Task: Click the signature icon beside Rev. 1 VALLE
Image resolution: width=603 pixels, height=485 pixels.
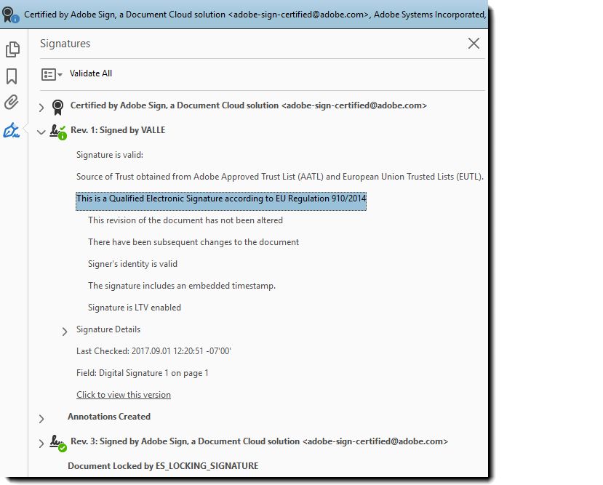Action: click(58, 132)
